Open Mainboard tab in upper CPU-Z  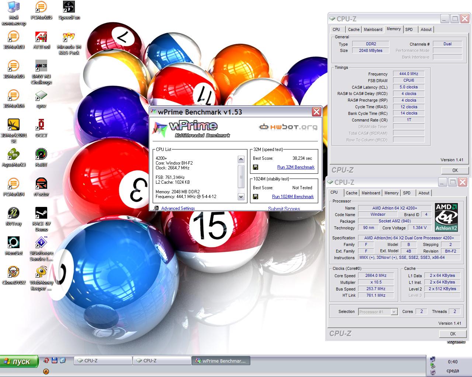point(373,29)
